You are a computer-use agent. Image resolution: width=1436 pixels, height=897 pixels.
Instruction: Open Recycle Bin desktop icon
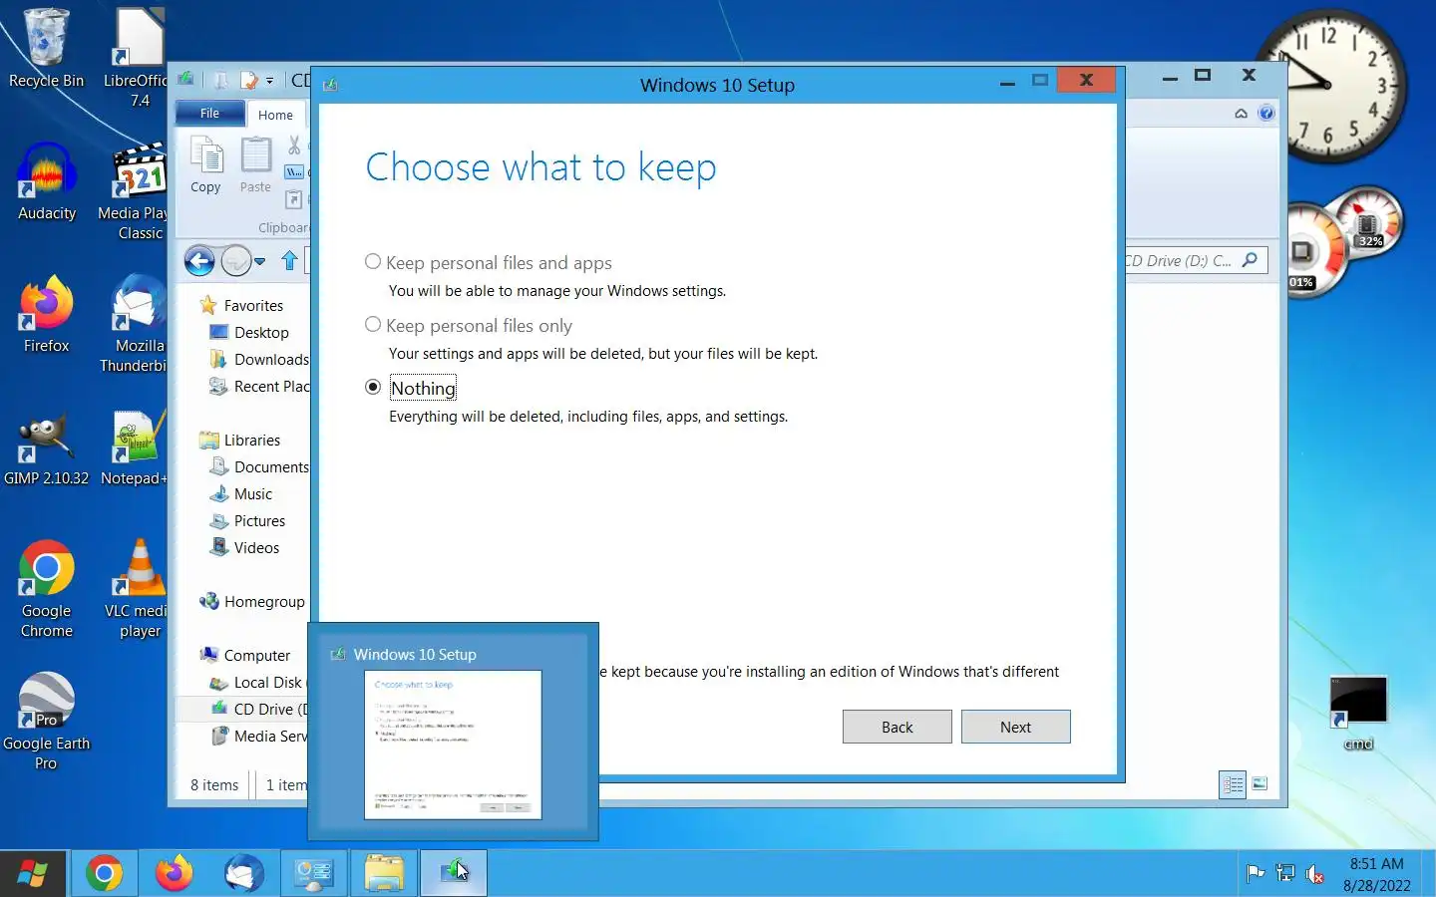coord(46,49)
